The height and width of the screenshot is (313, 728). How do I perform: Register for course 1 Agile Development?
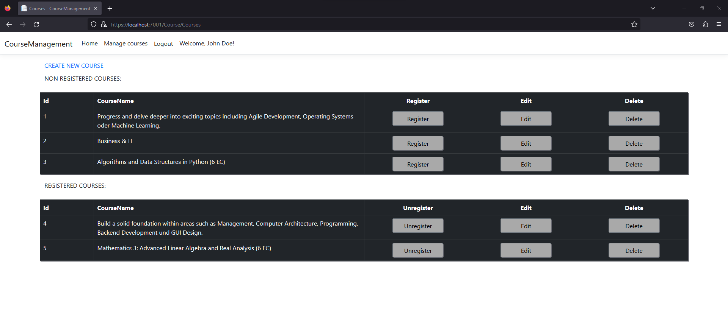[418, 119]
